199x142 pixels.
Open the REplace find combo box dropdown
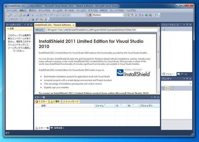pos(123,15)
